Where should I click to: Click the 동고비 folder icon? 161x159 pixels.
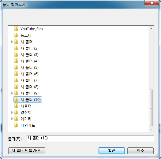pyautogui.click(x=16, y=35)
